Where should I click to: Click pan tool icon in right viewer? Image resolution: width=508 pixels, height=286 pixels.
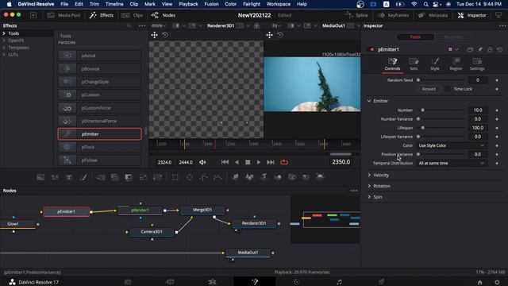[270, 35]
